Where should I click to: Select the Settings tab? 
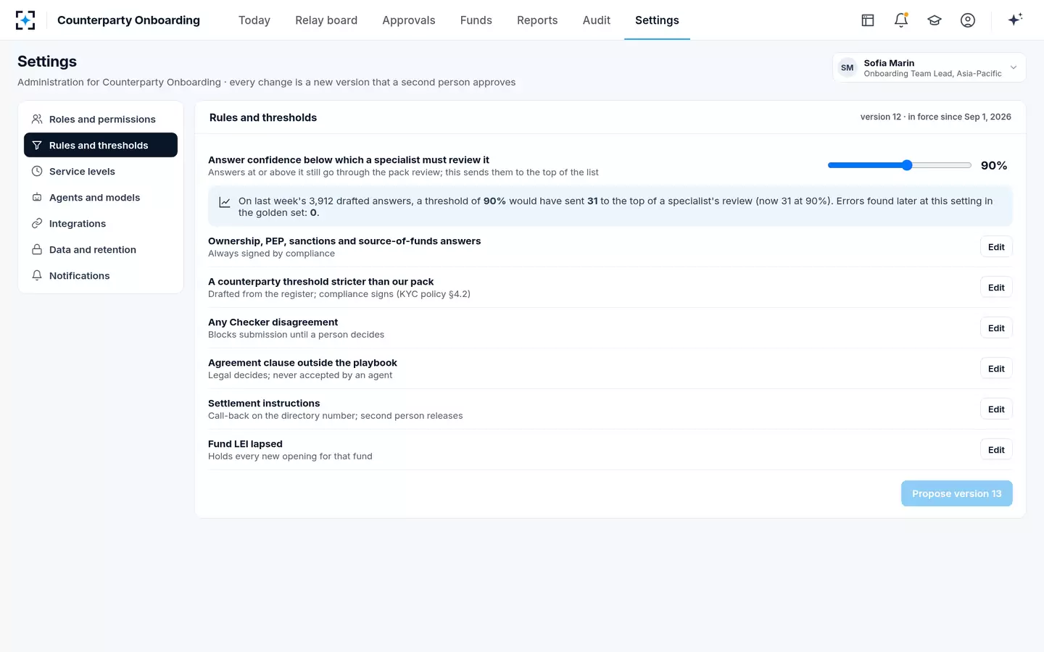pyautogui.click(x=657, y=20)
